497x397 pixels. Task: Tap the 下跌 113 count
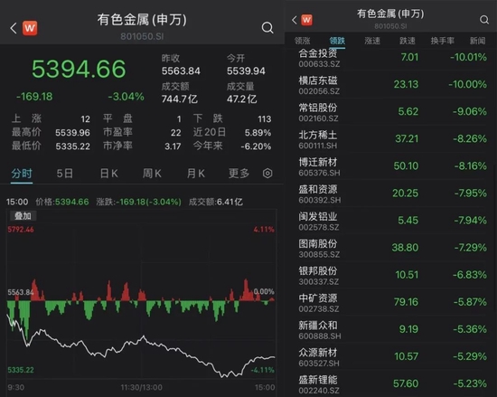pos(265,118)
